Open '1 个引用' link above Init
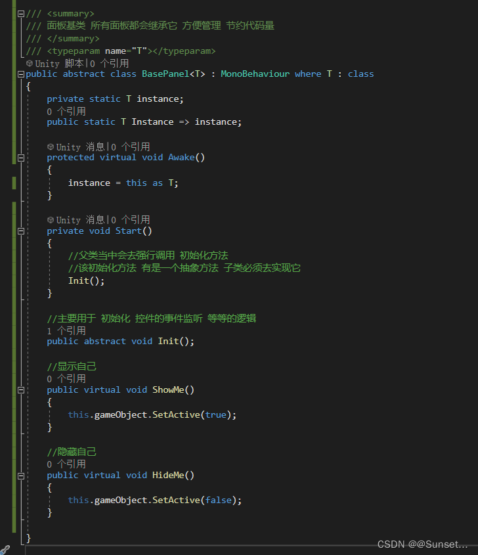This screenshot has width=478, height=555. pyautogui.click(x=66, y=331)
